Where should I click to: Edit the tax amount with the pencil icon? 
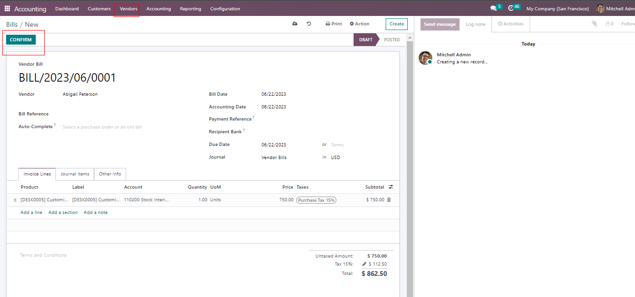tap(364, 264)
